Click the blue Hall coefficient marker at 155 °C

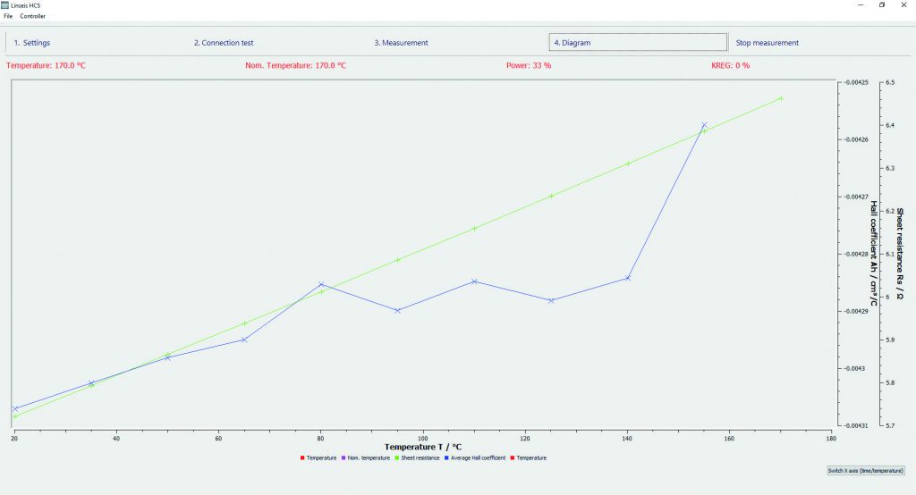(x=704, y=125)
